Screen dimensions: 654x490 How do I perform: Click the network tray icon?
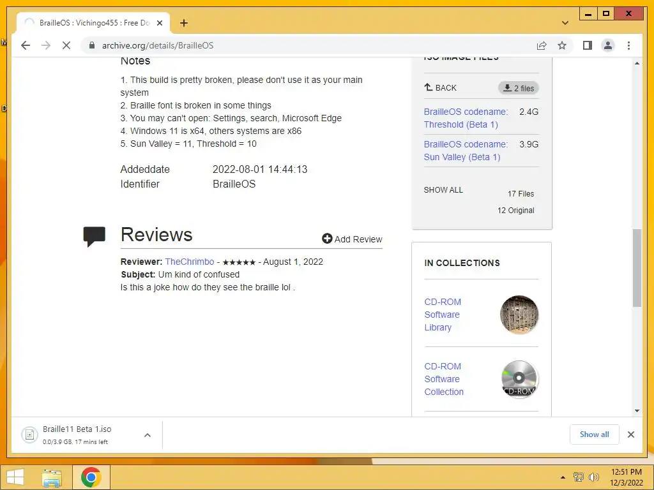tap(578, 477)
